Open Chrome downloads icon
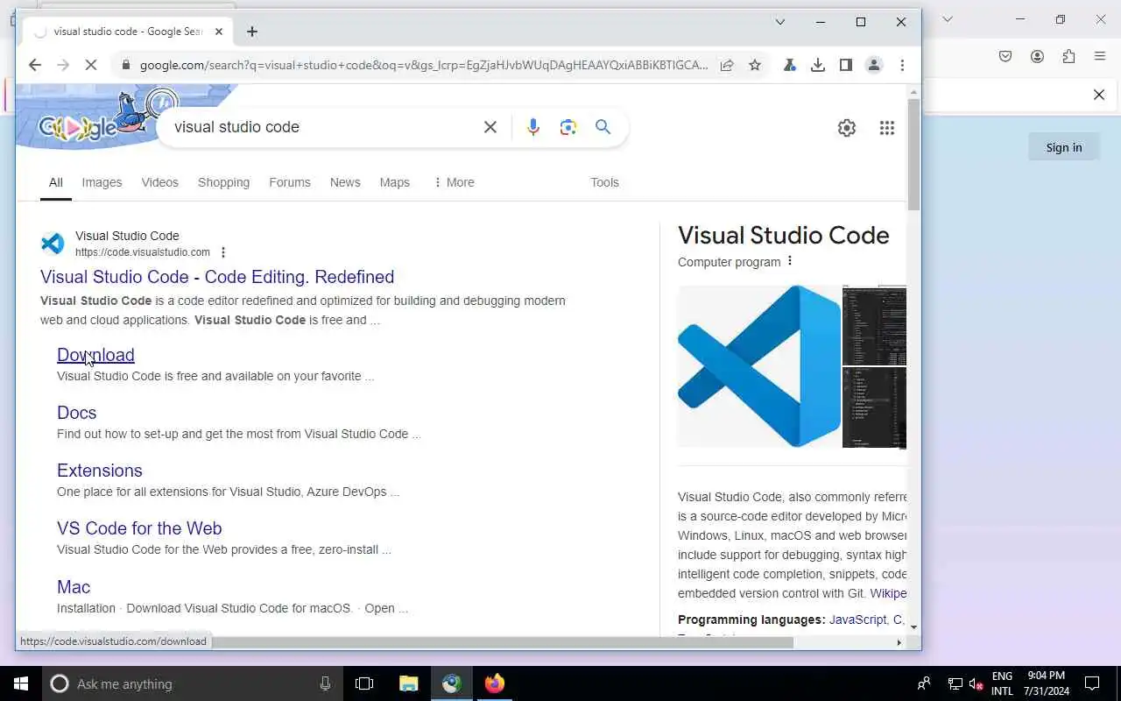This screenshot has width=1121, height=701. click(818, 65)
